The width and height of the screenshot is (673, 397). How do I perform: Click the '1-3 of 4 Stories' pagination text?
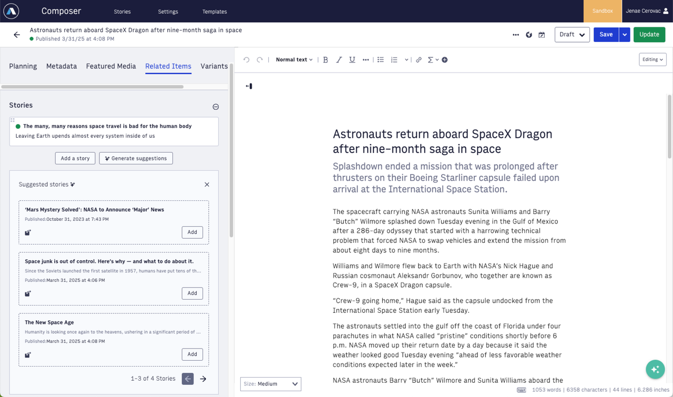[153, 379]
